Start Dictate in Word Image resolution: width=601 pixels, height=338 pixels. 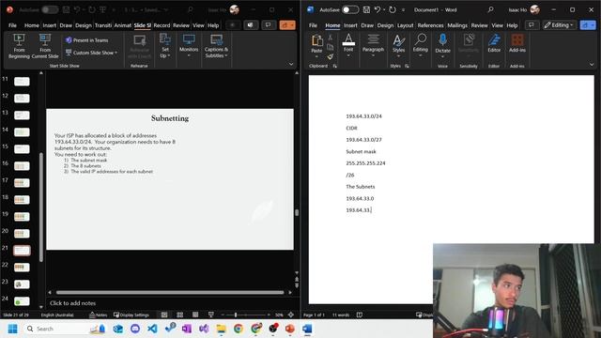tap(442, 46)
